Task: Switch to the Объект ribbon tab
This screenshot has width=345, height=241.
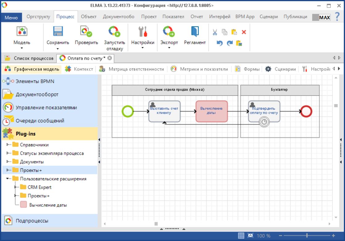Action: tap(89, 16)
